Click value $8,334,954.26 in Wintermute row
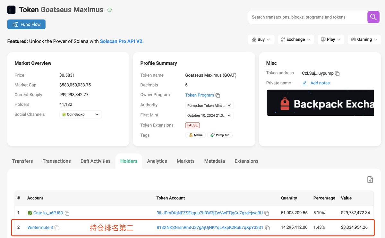385x238 pixels. coord(354,227)
